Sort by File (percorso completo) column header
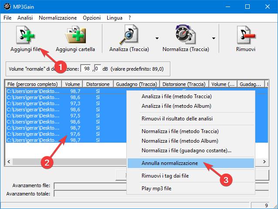This screenshot has height=209, width=278. [x=33, y=84]
